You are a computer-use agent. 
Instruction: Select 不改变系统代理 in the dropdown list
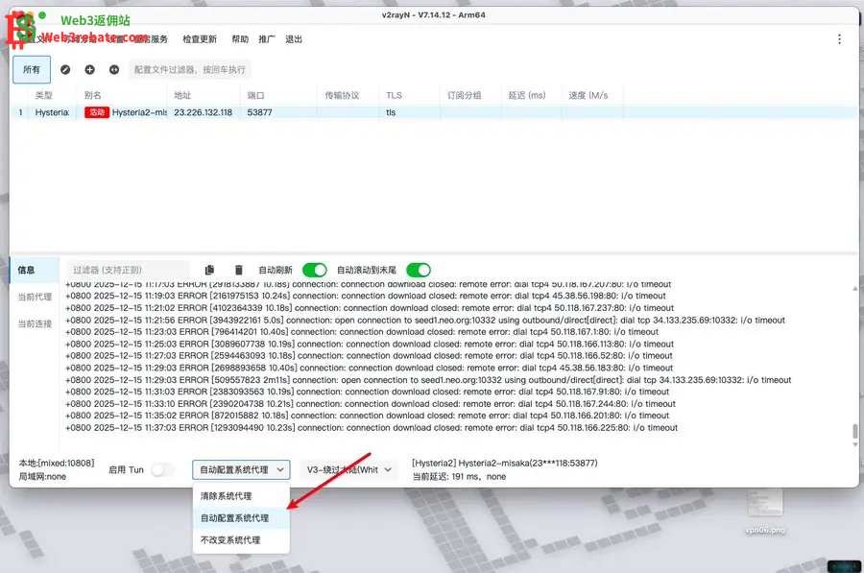229,540
